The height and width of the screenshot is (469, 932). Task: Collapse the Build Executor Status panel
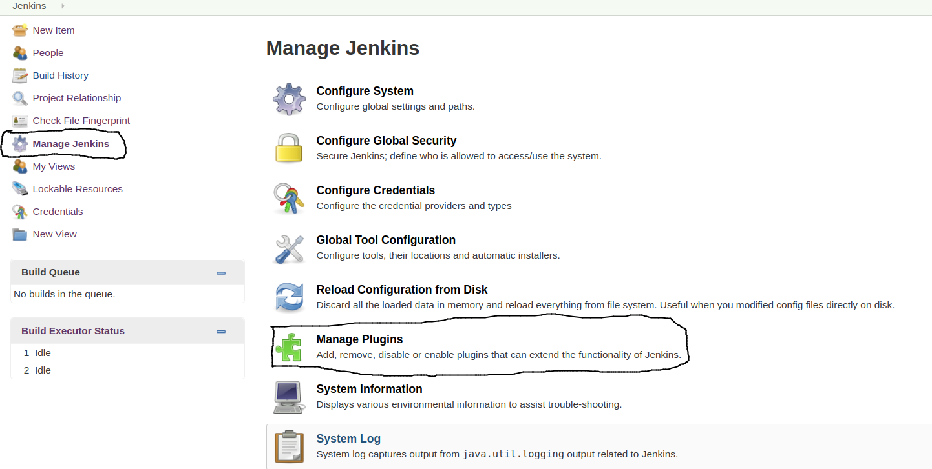pos(221,332)
